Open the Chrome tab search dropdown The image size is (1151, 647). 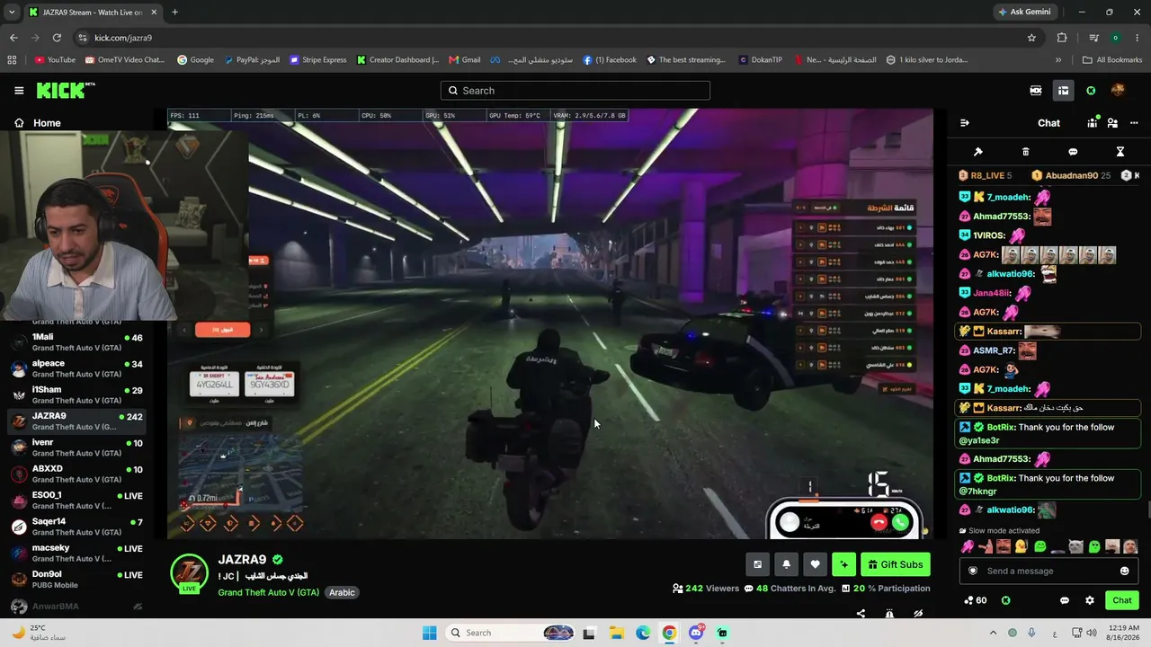pos(11,13)
